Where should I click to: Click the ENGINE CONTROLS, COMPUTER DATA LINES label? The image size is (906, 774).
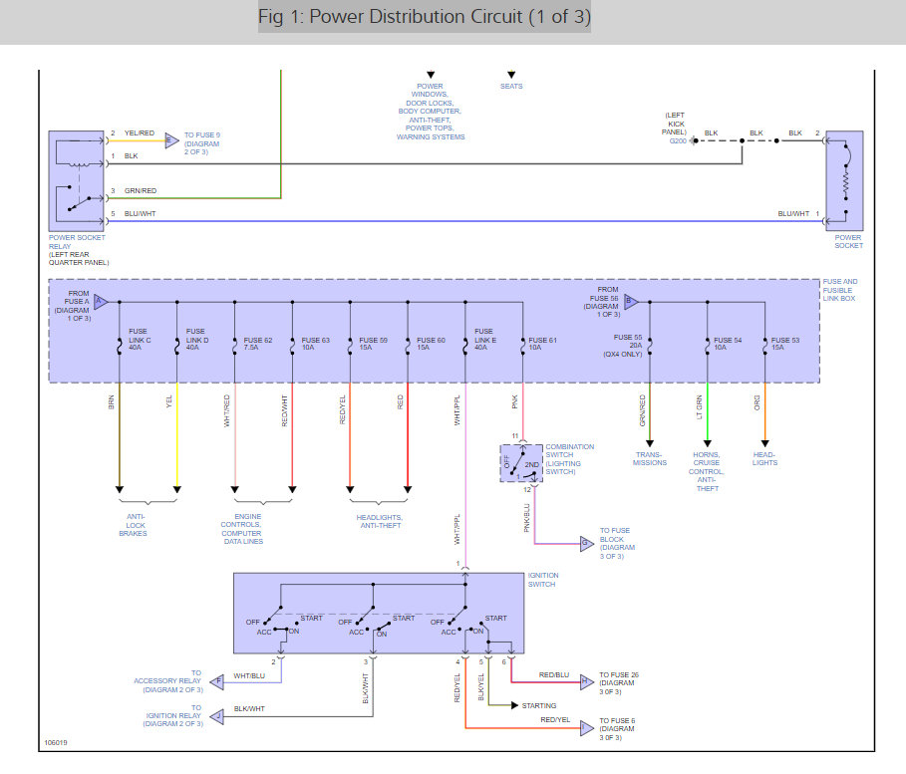click(x=242, y=529)
